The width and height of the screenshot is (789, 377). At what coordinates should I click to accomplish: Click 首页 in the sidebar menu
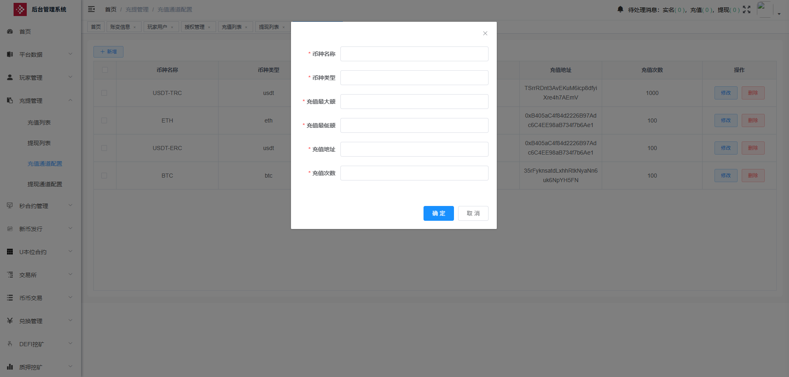click(25, 32)
